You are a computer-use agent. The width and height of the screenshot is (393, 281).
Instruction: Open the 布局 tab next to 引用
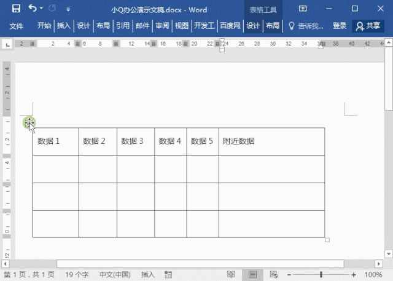click(x=103, y=26)
